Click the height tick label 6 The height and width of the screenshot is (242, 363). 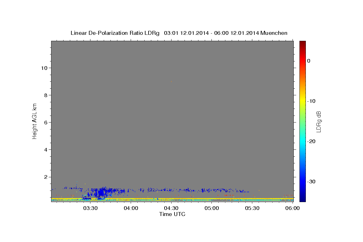coord(45,122)
